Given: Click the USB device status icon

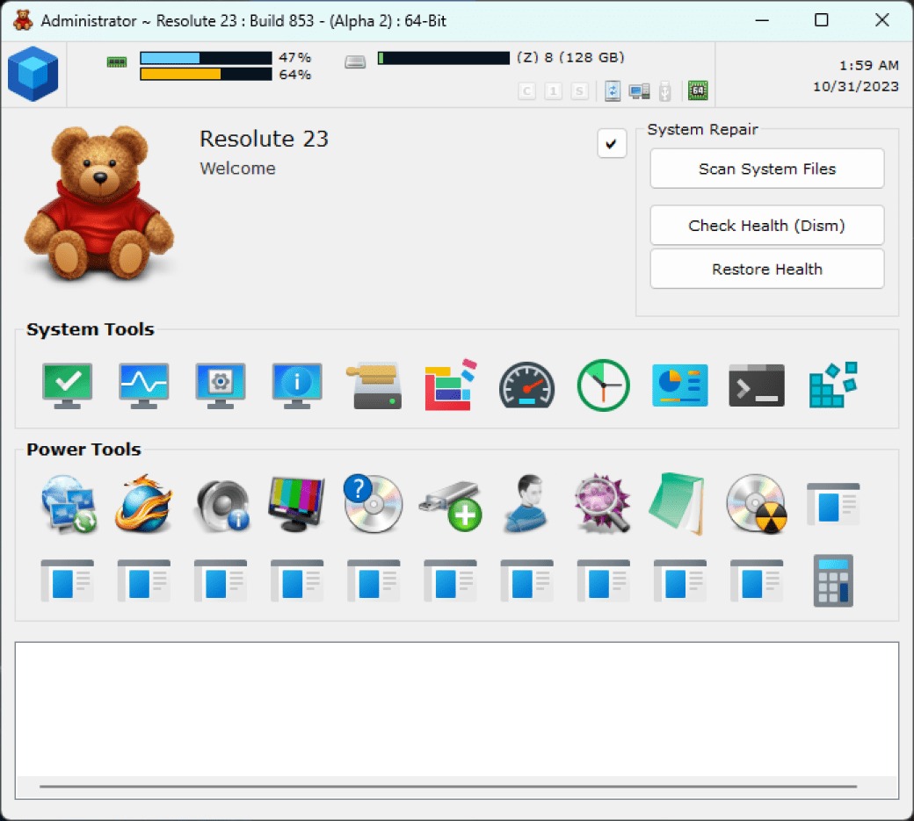Looking at the screenshot, I should [x=665, y=91].
